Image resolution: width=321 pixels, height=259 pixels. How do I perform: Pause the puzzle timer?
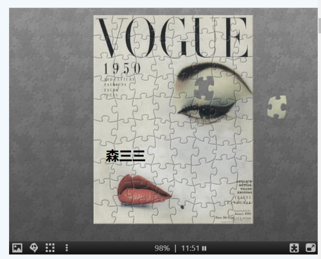(x=204, y=248)
